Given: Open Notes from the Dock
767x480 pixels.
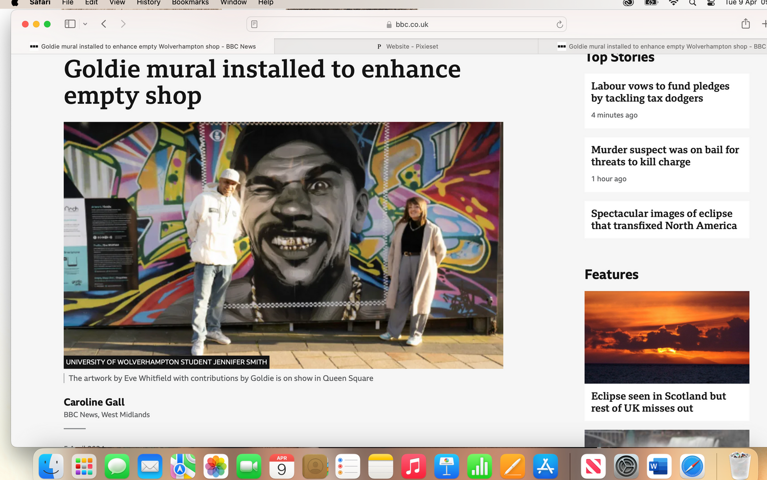Looking at the screenshot, I should [x=381, y=466].
